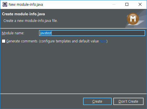
Task: Maximize the New module-info.java dialog
Action: click(x=127, y=4)
